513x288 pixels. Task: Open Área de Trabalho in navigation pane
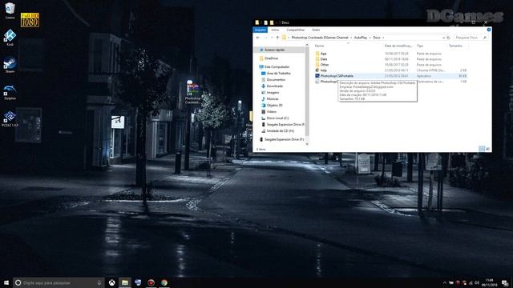click(x=278, y=73)
